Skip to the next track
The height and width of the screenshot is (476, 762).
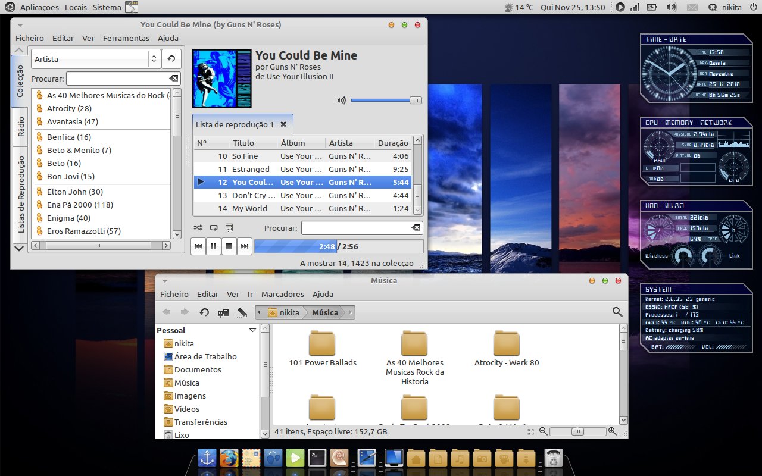coord(245,246)
